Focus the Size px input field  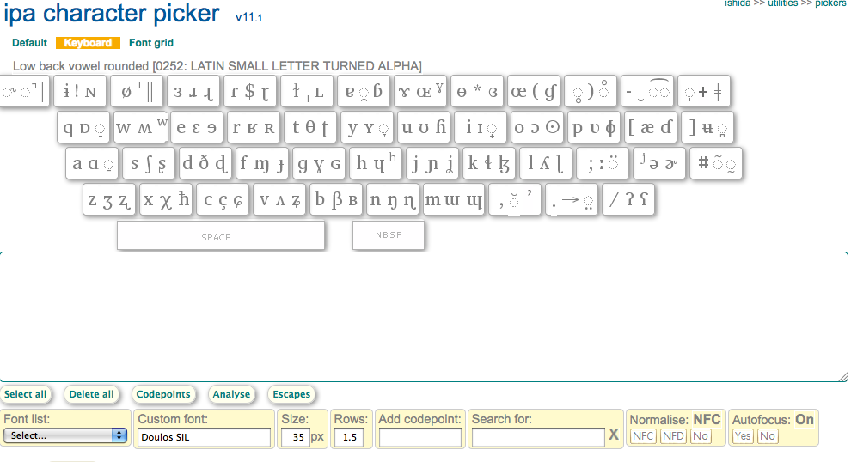[295, 437]
